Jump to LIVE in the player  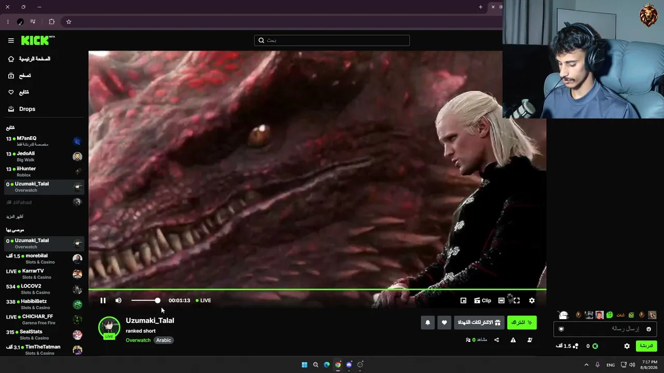203,300
